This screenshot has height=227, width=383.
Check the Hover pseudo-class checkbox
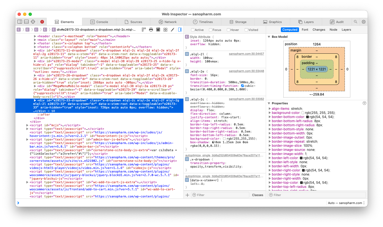click(228, 30)
